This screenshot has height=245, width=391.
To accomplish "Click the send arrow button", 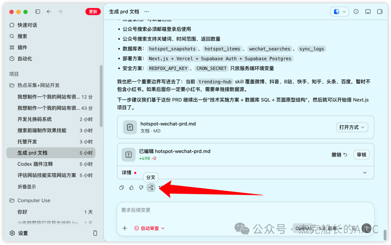I will 366,228.
